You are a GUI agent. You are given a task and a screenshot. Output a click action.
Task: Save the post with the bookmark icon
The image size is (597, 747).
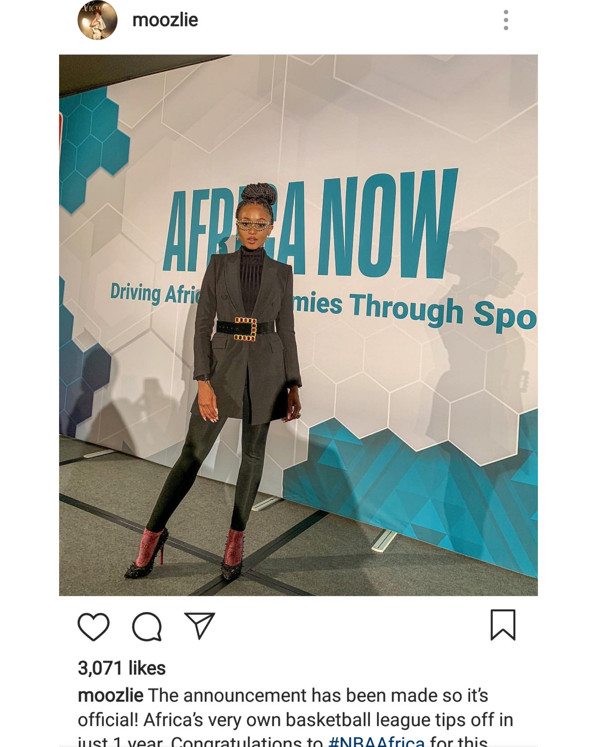tap(503, 625)
